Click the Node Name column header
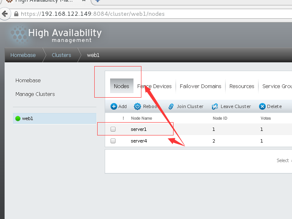The height and width of the screenshot is (219, 292). coord(141,118)
